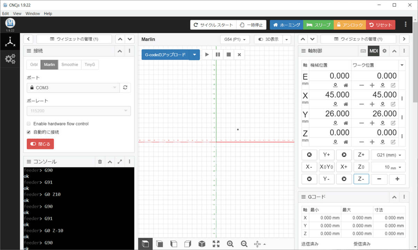
Task: Decrease the Y work position with minus
Action: pos(362,123)
